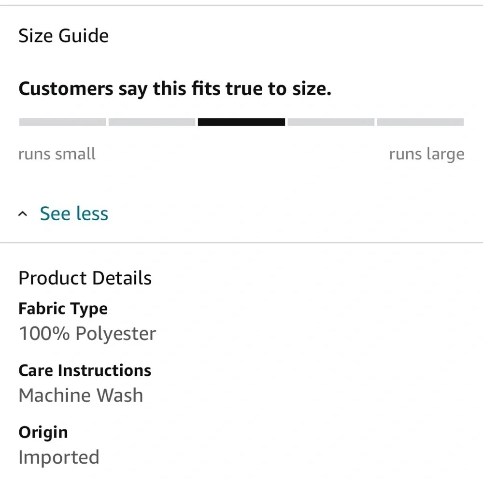This screenshot has width=483, height=483.
Task: Click the Customers say fits true to size text
Action: pos(175,89)
